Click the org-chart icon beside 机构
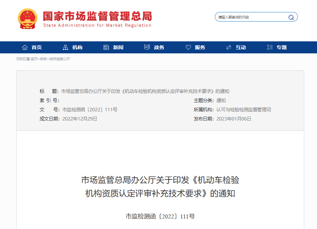Viewport: 317px width, 229px height. coord(65,47)
